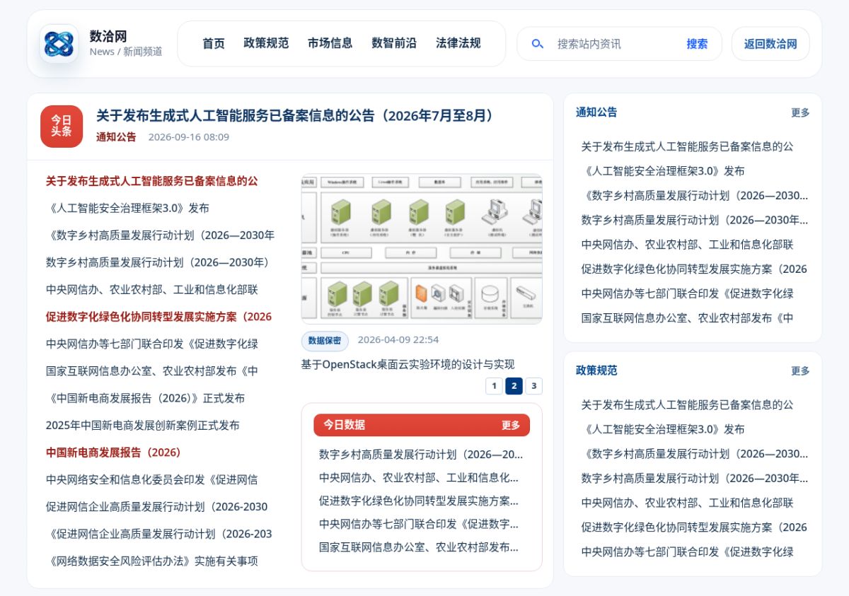Go to carousel page 1
The height and width of the screenshot is (596, 849).
[494, 385]
